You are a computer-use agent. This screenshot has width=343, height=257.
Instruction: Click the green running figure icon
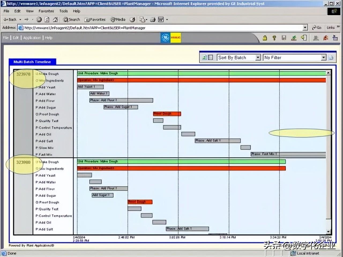(x=294, y=38)
